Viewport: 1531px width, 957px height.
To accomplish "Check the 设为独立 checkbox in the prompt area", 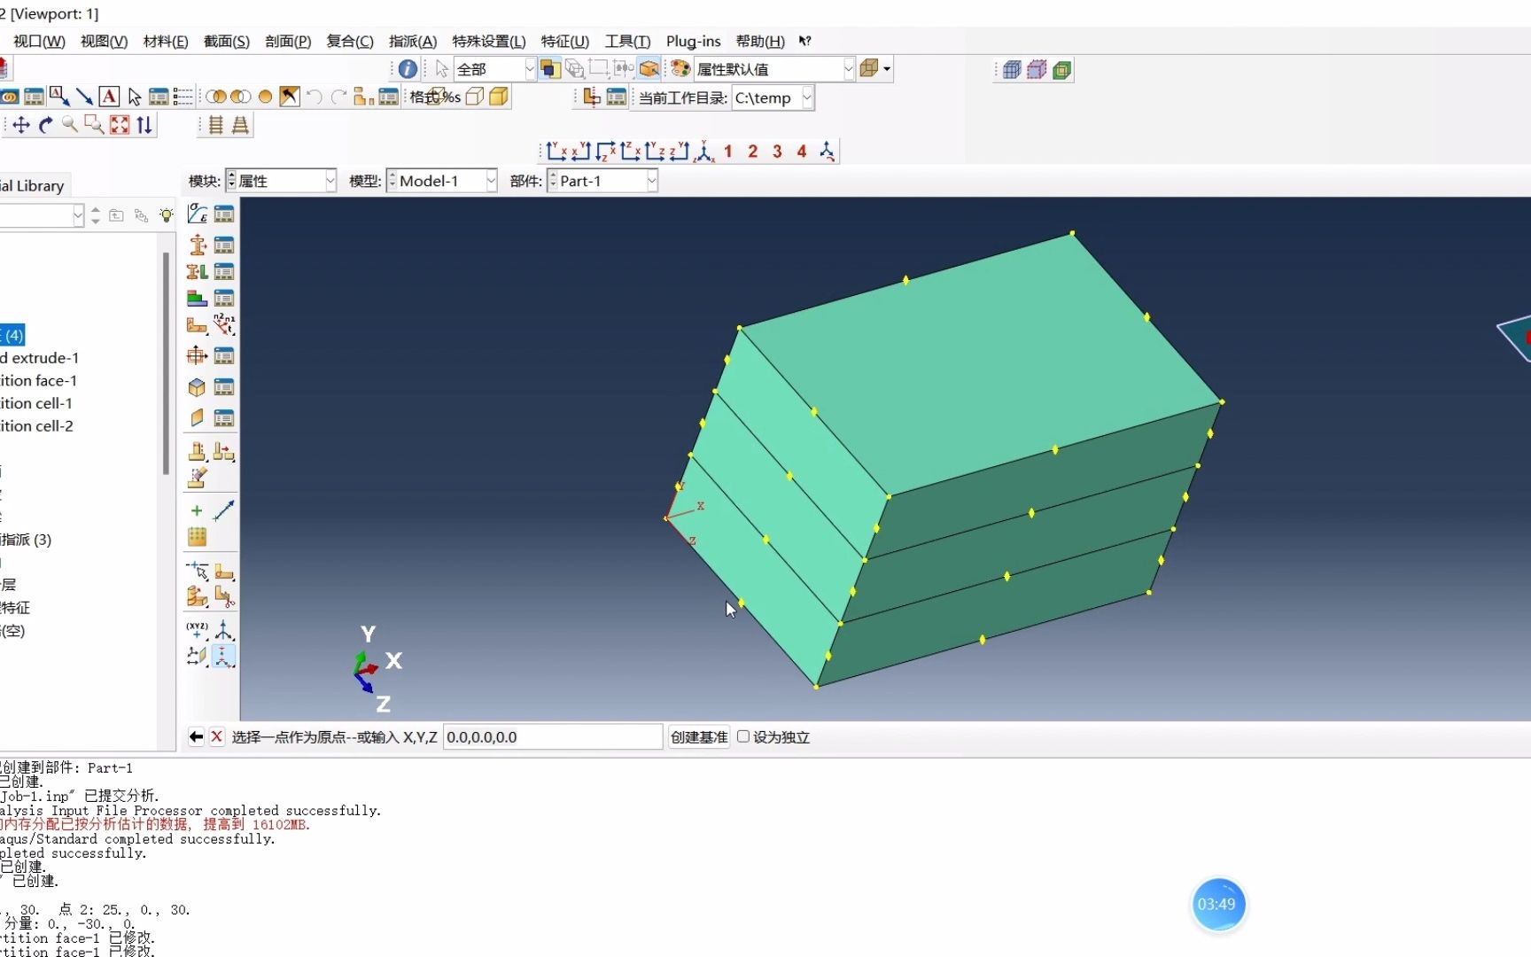I will coord(743,736).
